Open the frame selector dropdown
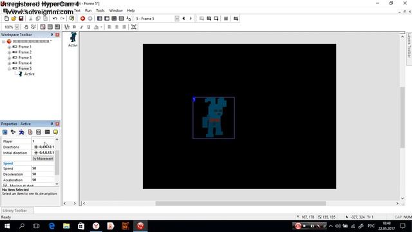Image resolution: width=412 pixels, height=232 pixels. tap(177, 19)
